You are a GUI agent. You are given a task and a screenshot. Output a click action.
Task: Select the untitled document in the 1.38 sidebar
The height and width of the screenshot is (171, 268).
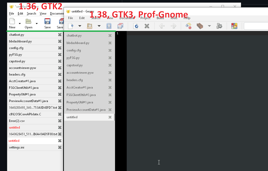(x=77, y=117)
